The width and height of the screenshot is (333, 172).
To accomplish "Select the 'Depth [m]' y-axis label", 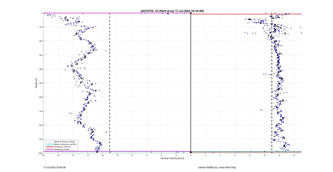I will [36, 83].
